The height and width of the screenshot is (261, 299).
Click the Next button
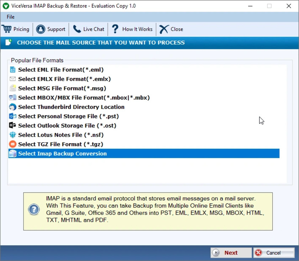click(231, 252)
